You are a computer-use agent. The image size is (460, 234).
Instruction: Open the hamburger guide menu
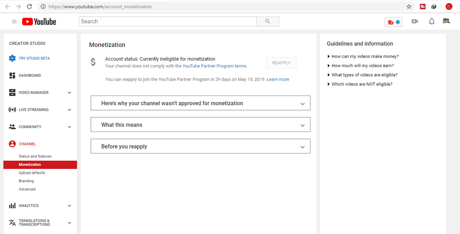point(14,22)
